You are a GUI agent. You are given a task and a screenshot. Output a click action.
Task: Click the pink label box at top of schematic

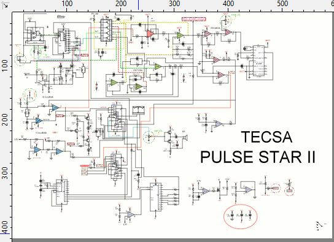[x=194, y=19]
